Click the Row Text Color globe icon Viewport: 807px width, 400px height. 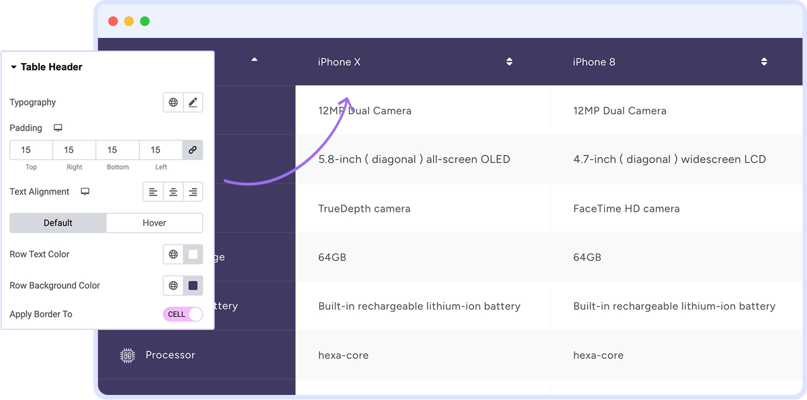[173, 254]
